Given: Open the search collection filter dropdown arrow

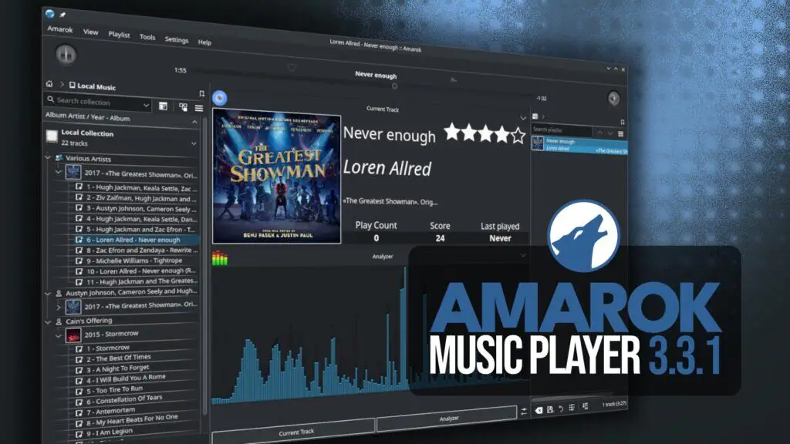Looking at the screenshot, I should click(x=147, y=104).
